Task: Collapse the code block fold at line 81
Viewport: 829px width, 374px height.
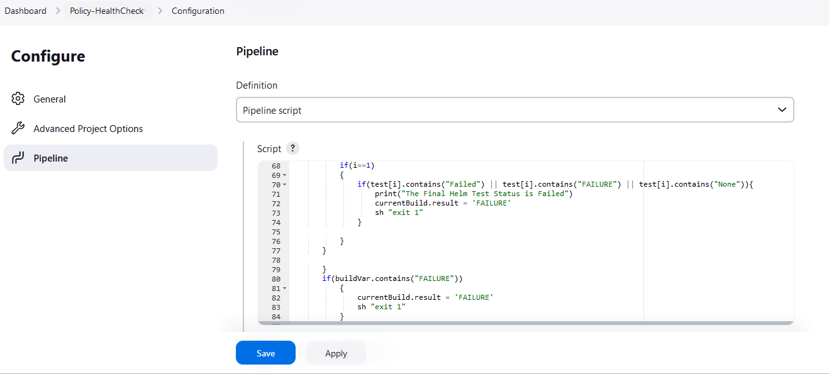Action: [284, 288]
